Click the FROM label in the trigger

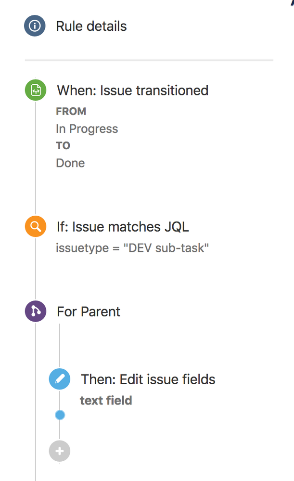click(71, 111)
